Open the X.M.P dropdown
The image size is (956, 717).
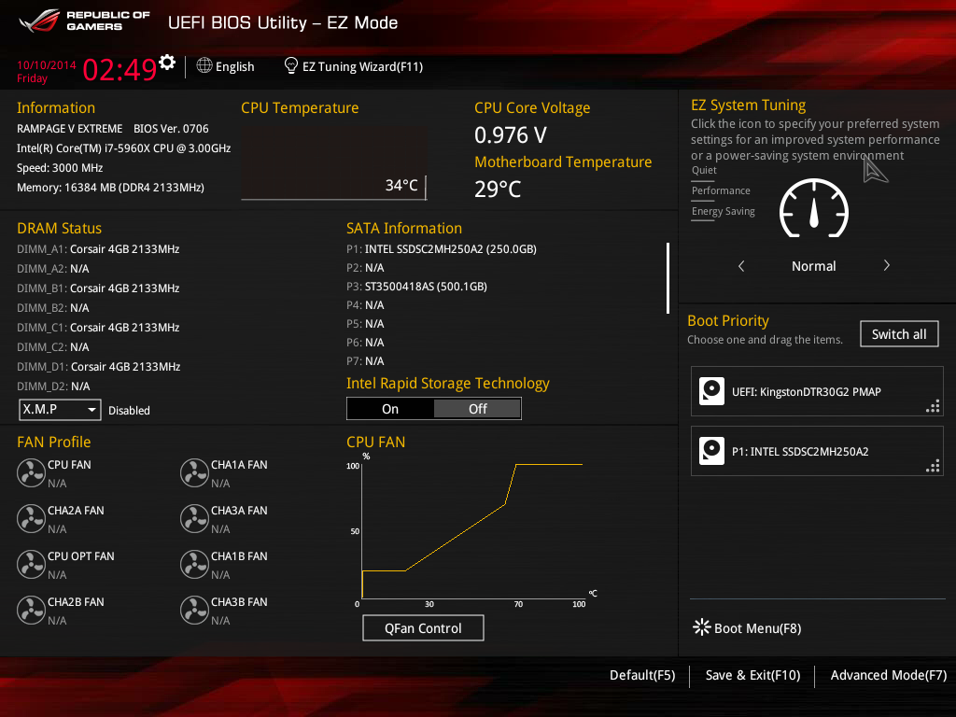pos(60,410)
